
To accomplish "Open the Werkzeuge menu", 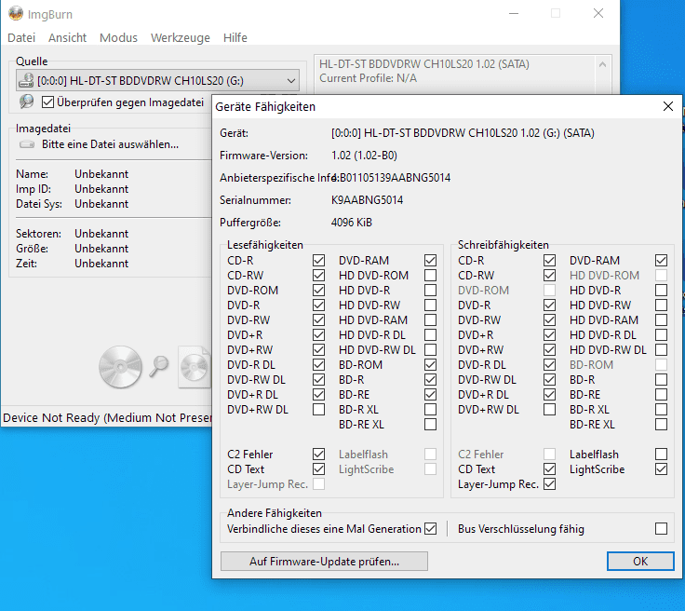I will (180, 37).
